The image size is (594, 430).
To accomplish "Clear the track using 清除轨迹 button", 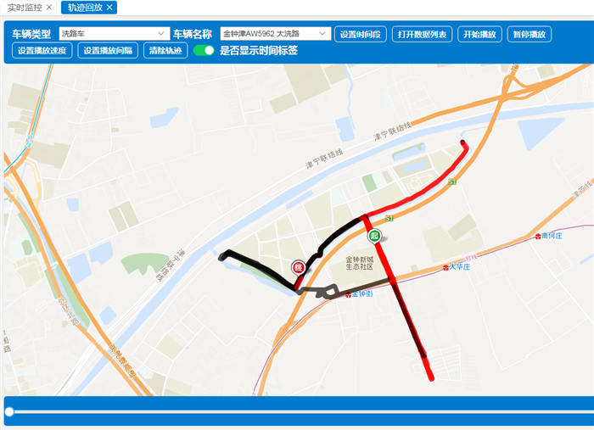I will [165, 50].
